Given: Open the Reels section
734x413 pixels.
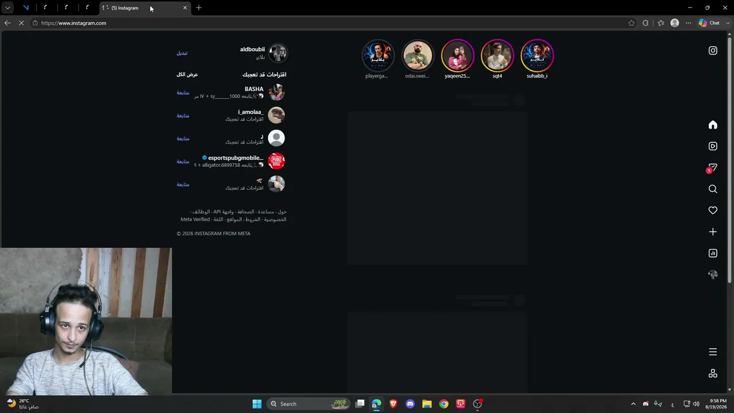Looking at the screenshot, I should 713,146.
